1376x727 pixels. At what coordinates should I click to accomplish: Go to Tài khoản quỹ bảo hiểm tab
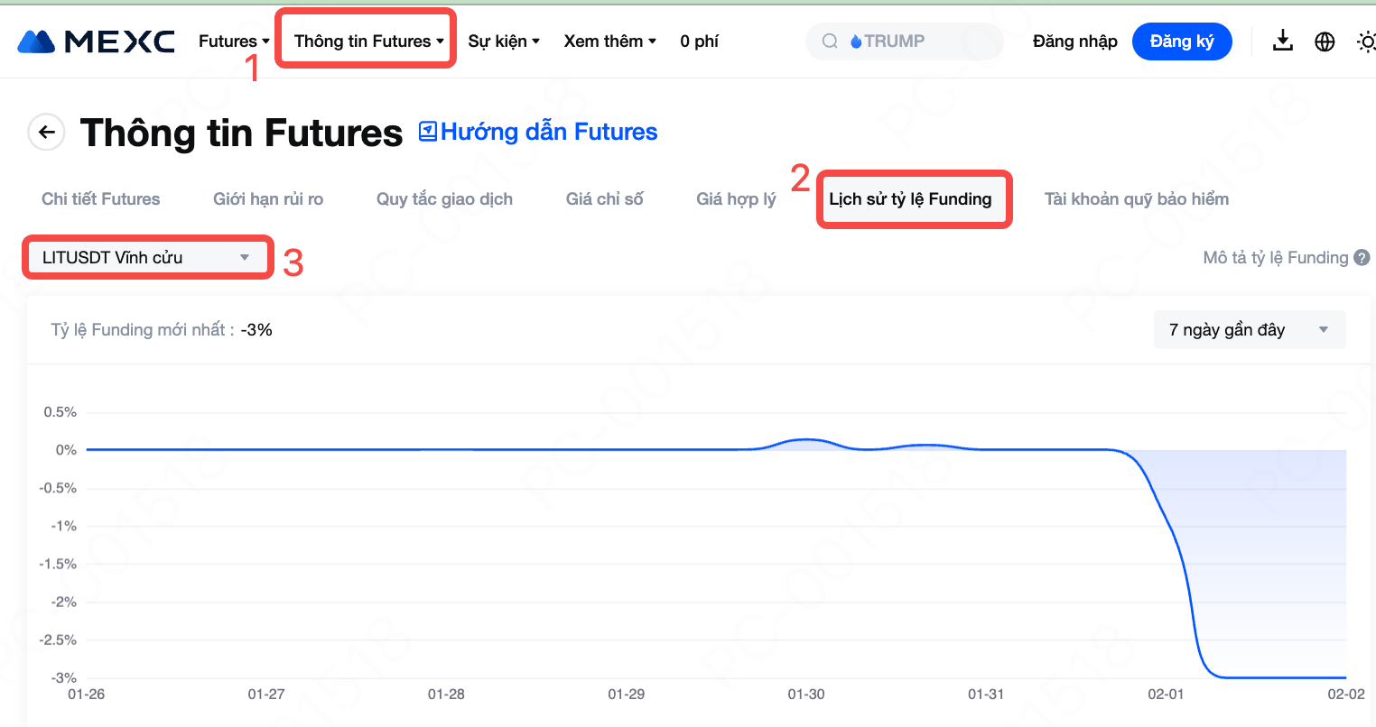tap(1136, 199)
